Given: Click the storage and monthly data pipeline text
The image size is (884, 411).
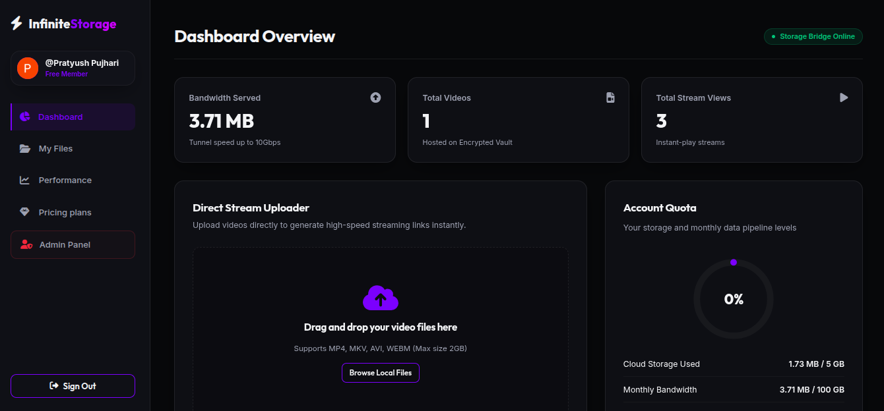Looking at the screenshot, I should tap(710, 228).
